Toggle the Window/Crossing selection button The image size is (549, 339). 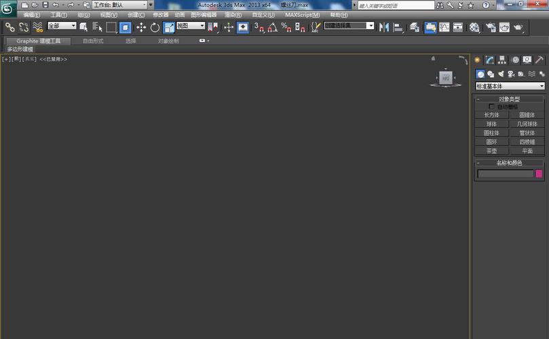pyautogui.click(x=125, y=27)
